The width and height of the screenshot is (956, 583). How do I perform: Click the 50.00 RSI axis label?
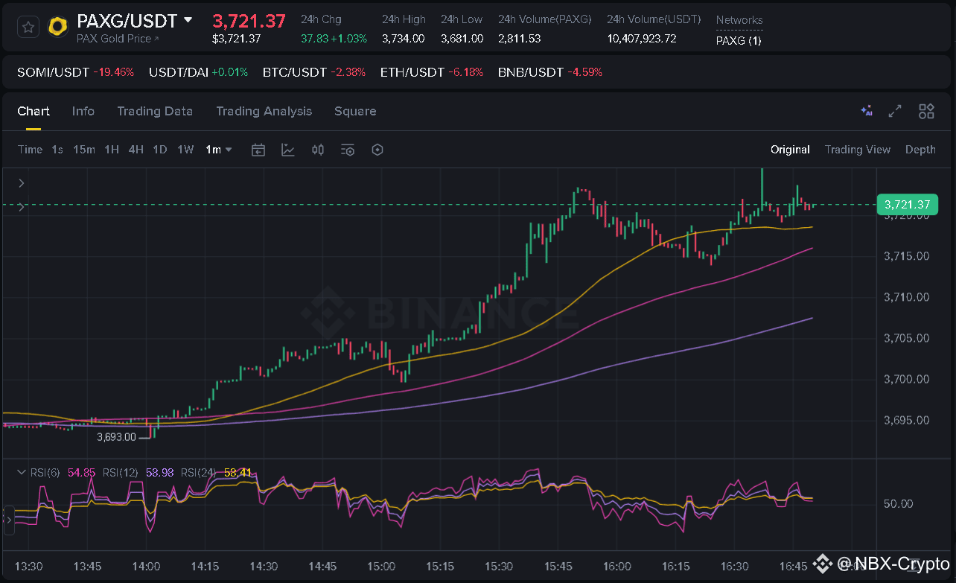[x=898, y=504]
